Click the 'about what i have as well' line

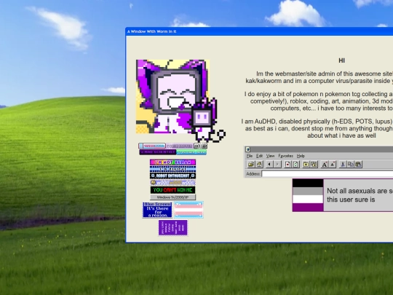(341, 135)
